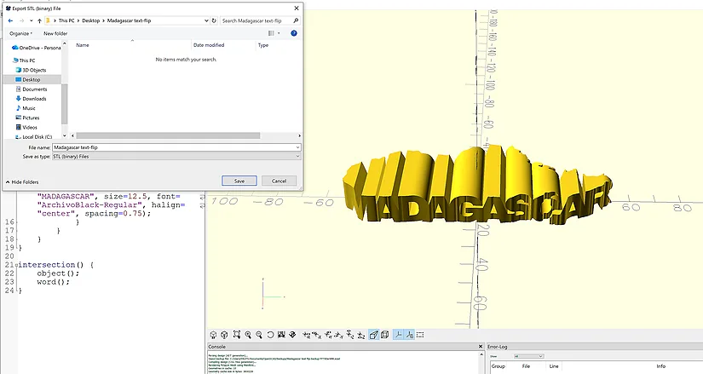Select Local Disk (C:) in sidebar
This screenshot has width=703, height=374.
(33, 137)
